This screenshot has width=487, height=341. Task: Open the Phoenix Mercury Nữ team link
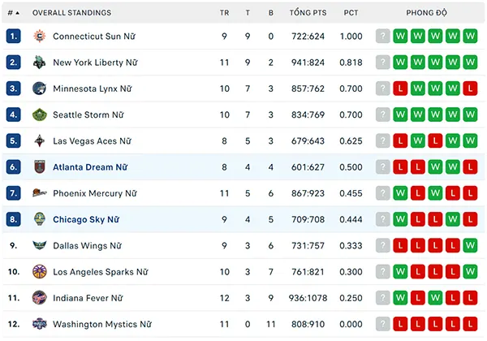point(95,193)
